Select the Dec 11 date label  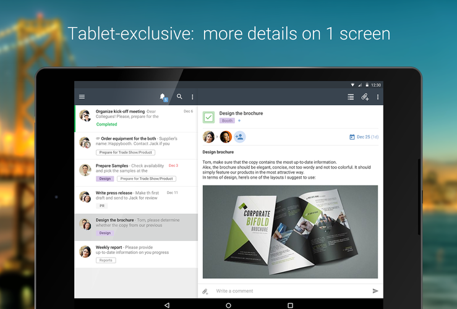click(x=173, y=192)
